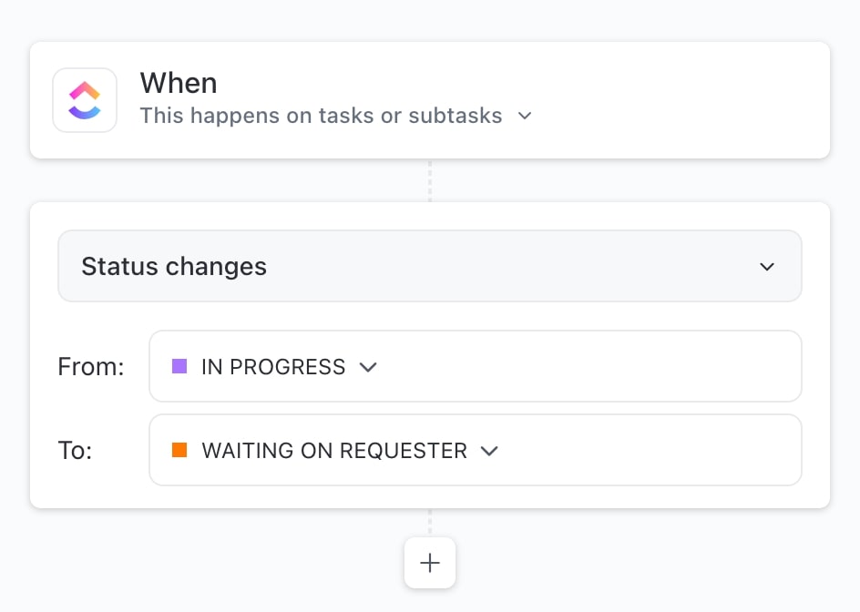
Task: Select the From field label
Action: pyautogui.click(x=91, y=366)
